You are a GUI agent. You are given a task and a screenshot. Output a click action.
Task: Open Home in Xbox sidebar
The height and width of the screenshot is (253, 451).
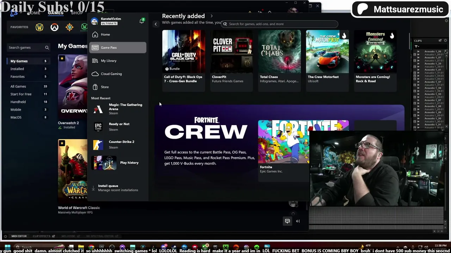click(x=118, y=34)
